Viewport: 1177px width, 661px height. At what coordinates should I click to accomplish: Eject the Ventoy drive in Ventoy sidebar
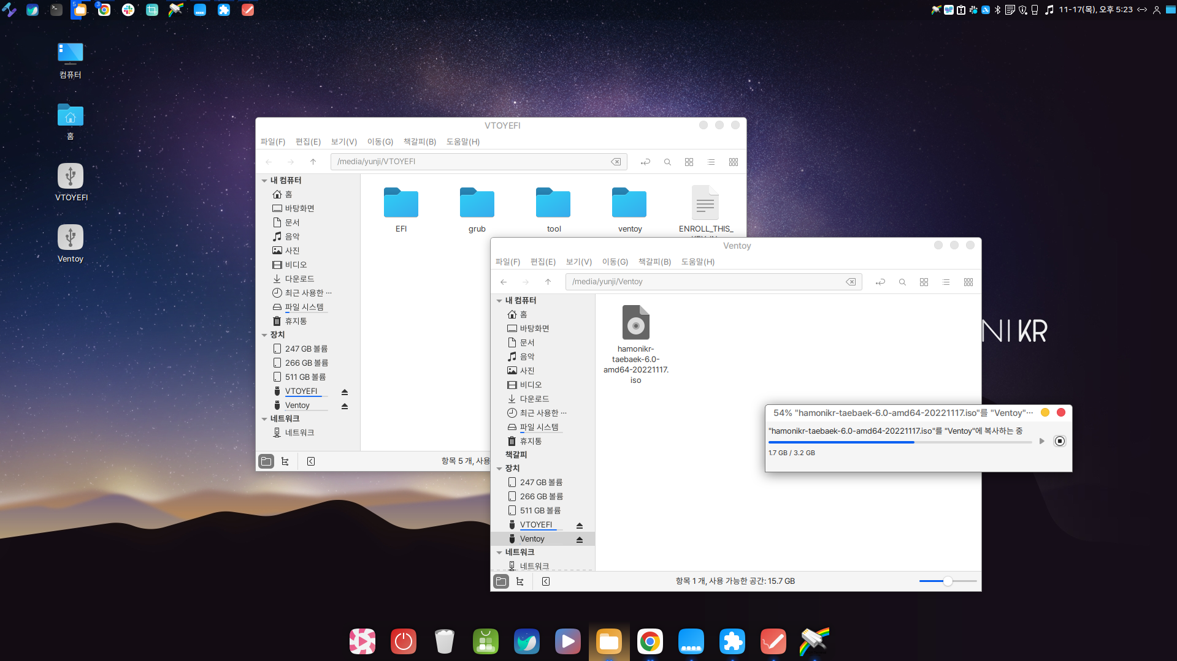[x=579, y=540]
